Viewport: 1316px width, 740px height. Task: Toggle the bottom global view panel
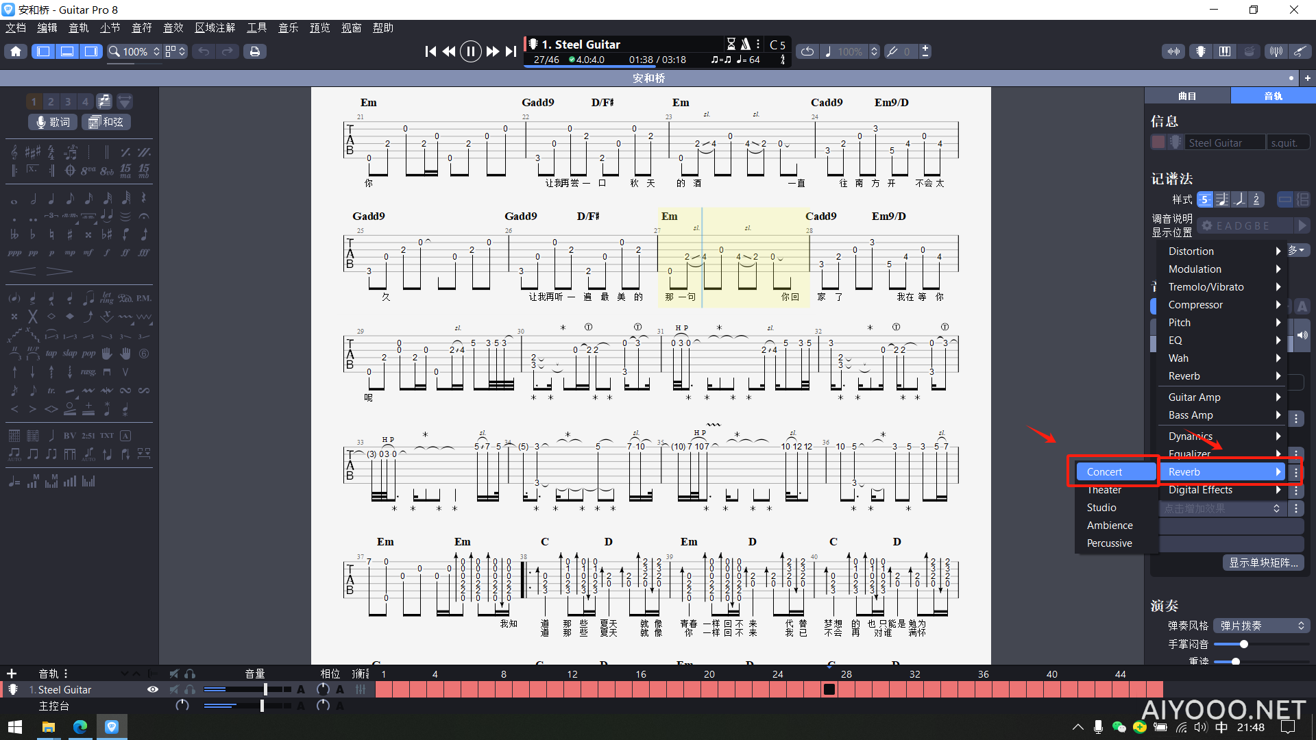(67, 51)
